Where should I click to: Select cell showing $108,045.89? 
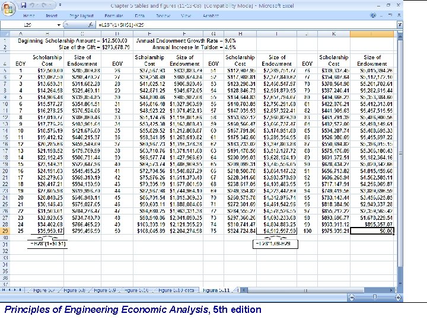(149, 231)
